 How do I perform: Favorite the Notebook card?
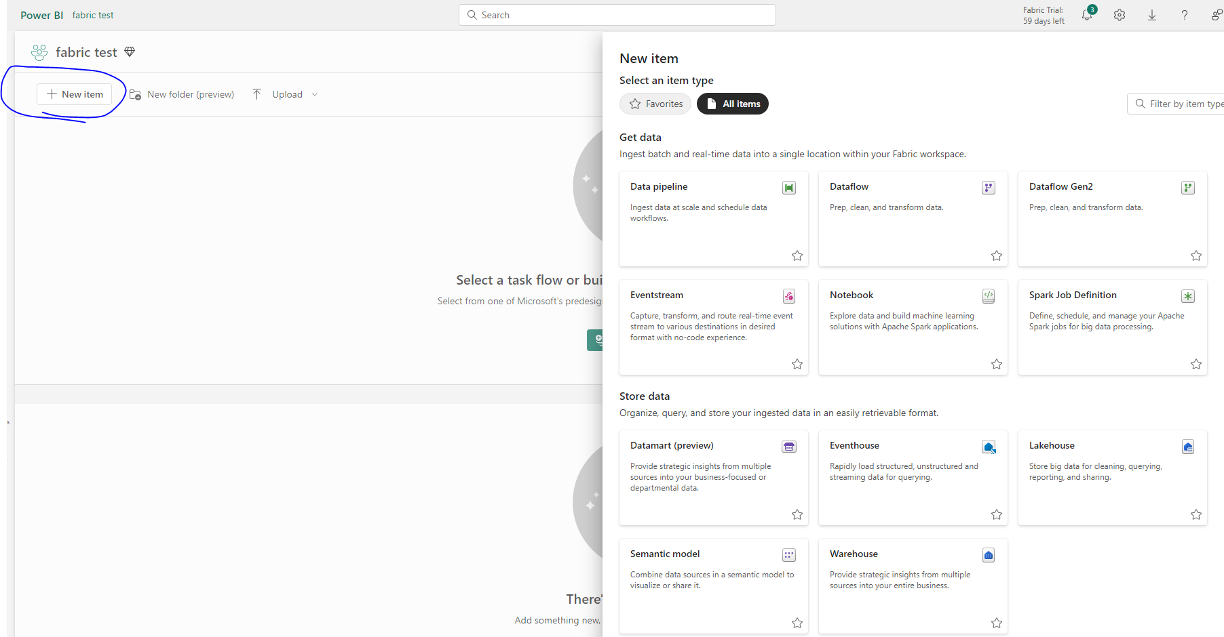(x=997, y=364)
